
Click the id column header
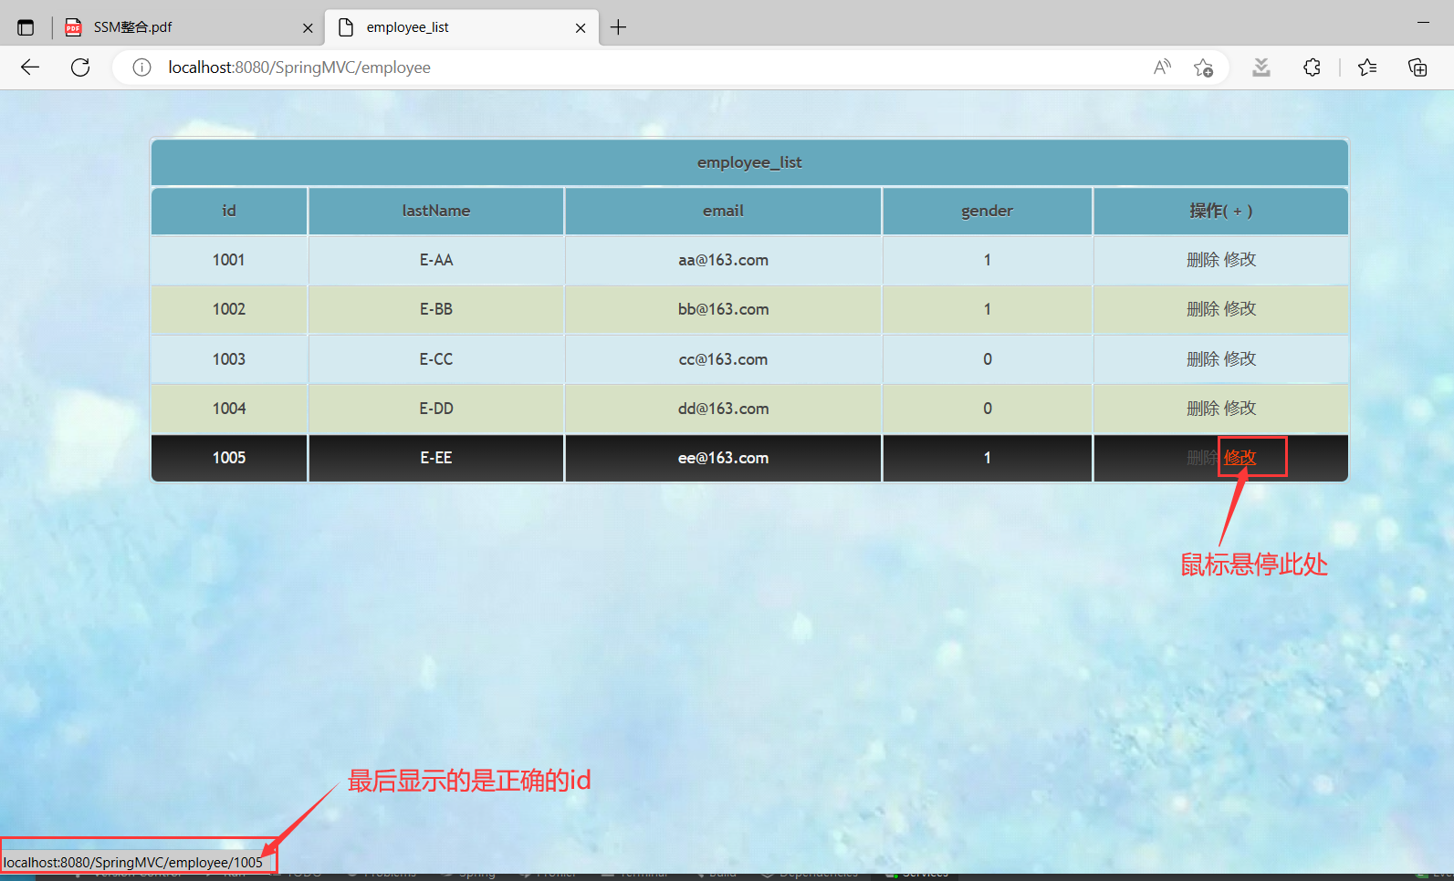[229, 211]
